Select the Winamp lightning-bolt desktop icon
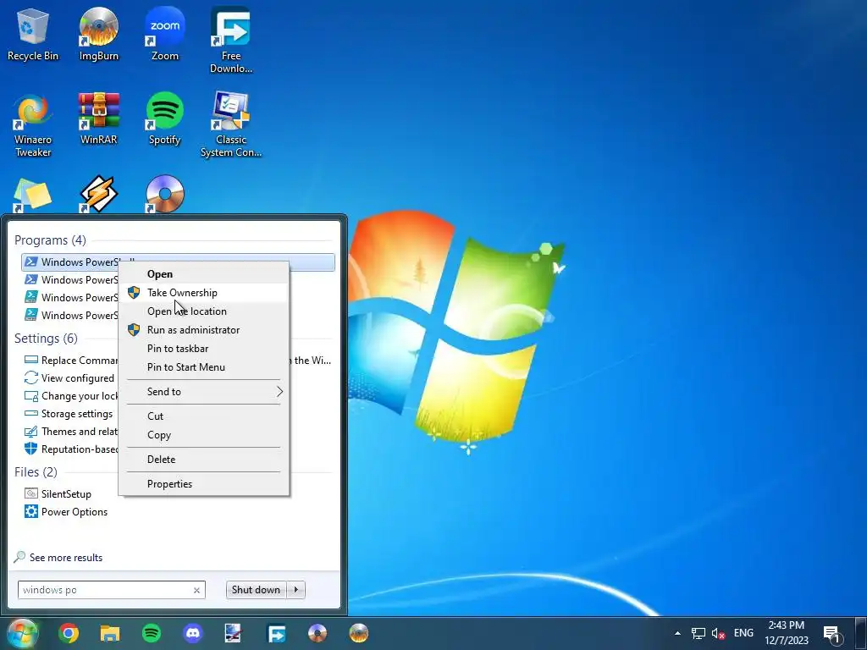Screen dimensions: 867x650 click(98, 195)
